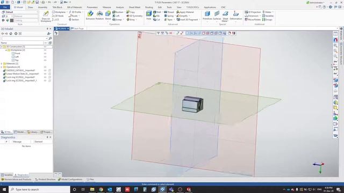Viewport: 344px width, 193px height.
Task: Open the Workplane dropdown arrow
Action: [67, 12]
